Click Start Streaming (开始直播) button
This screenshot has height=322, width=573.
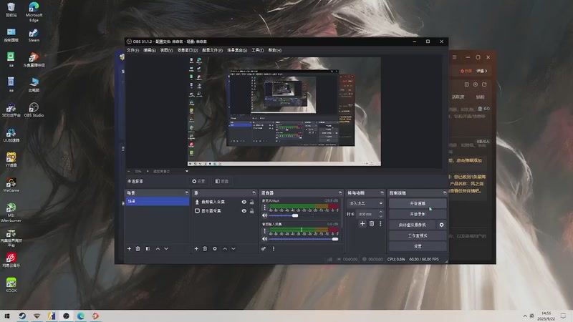click(418, 203)
